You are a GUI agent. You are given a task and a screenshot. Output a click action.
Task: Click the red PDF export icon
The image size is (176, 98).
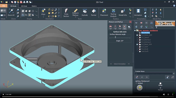pos(21,2)
